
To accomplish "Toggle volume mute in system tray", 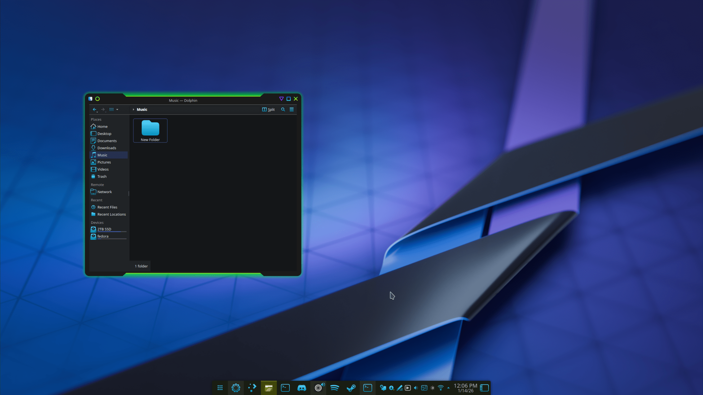I will coord(416,388).
